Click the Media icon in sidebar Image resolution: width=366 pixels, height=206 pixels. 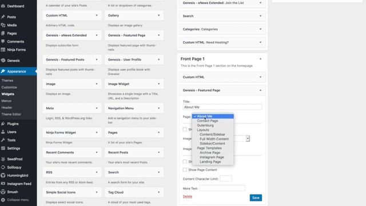[x=3, y=25]
